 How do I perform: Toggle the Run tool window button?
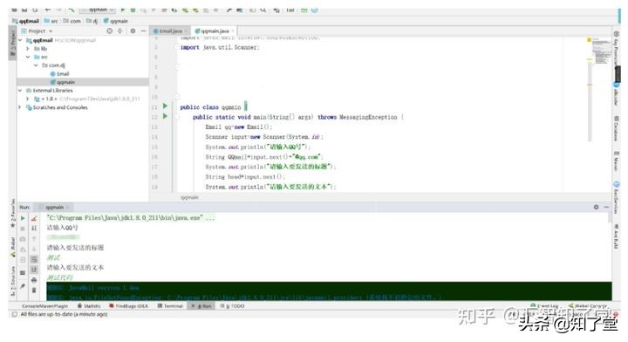(201, 306)
